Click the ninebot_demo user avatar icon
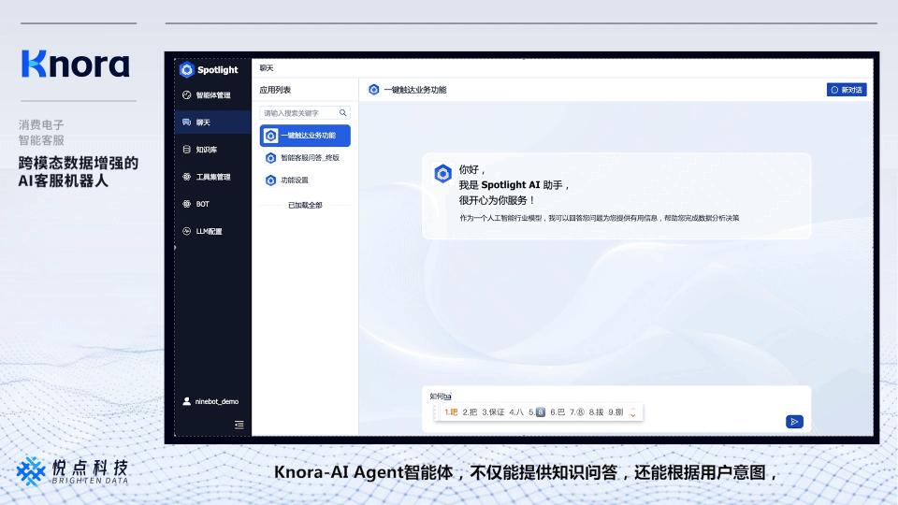898x505 pixels. [186, 401]
